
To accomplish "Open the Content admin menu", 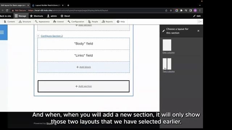I will point(9,22).
